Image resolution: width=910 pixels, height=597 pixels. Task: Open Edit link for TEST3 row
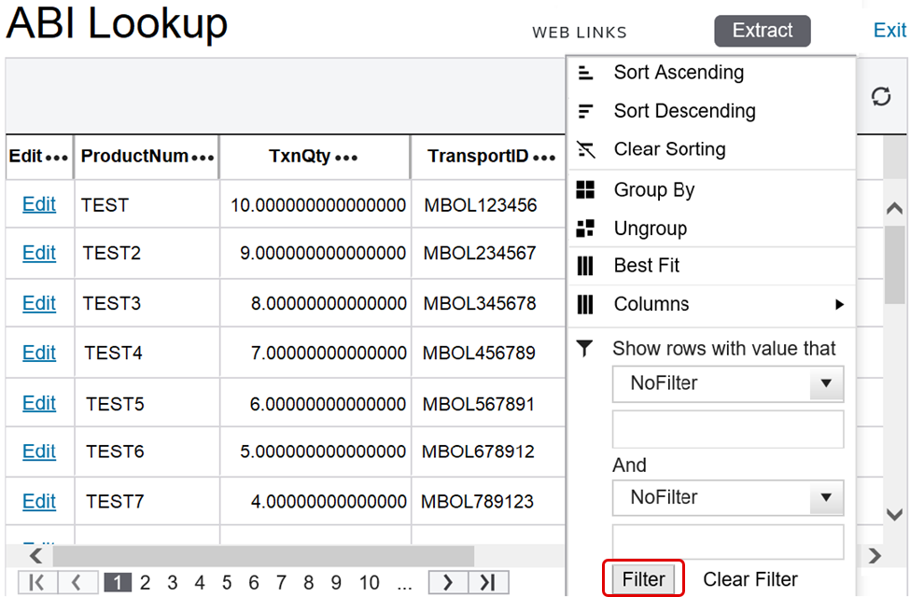pyautogui.click(x=39, y=303)
